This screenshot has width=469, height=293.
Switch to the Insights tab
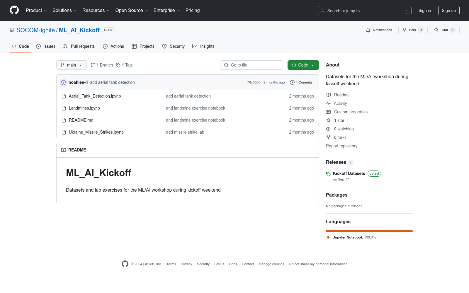(x=203, y=46)
